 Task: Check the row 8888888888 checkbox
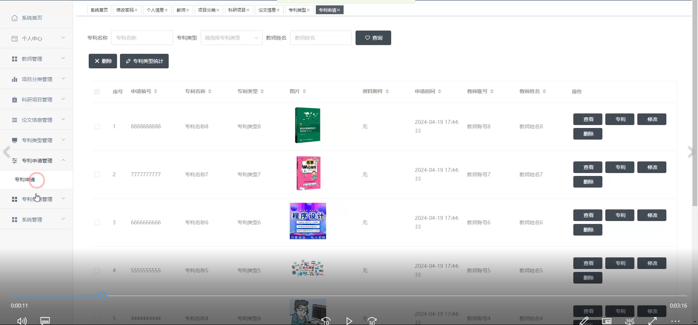click(97, 127)
